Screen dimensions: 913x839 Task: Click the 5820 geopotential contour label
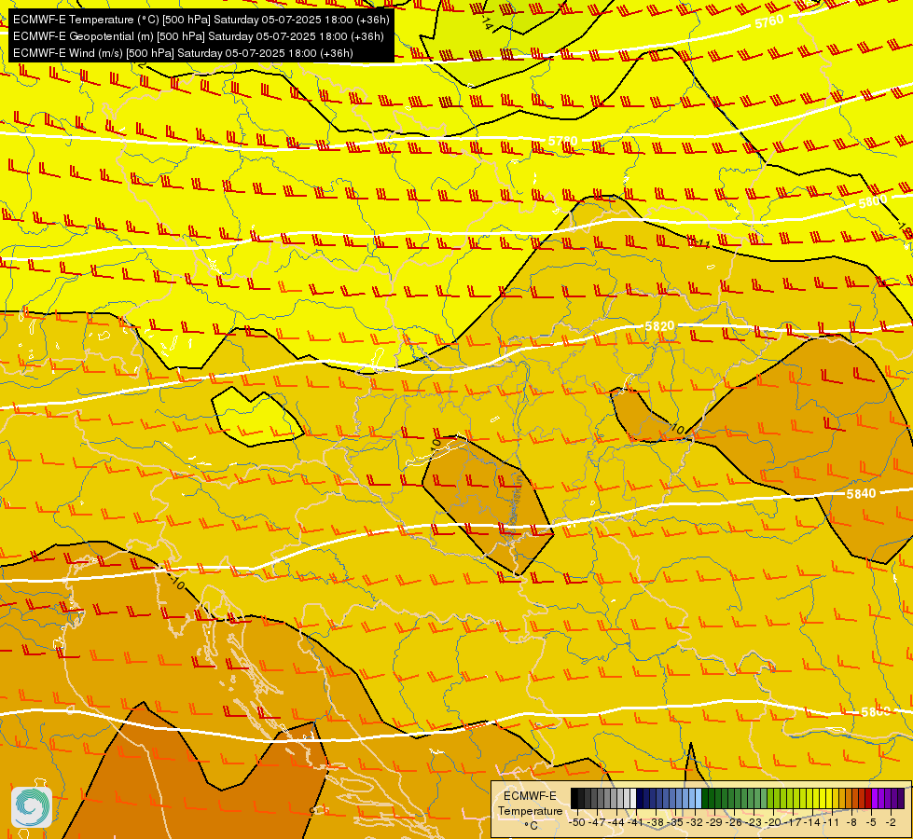point(659,326)
